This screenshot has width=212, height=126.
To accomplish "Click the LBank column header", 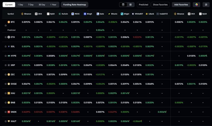I will tap(150, 14).
